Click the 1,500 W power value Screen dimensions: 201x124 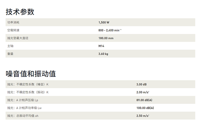104,23
